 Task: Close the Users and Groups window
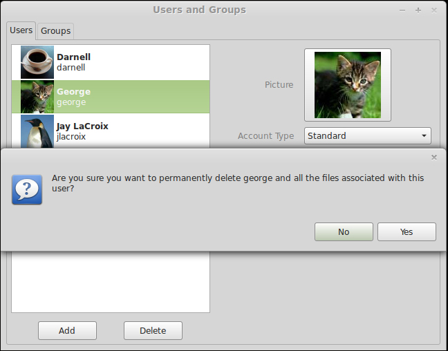[x=434, y=10]
